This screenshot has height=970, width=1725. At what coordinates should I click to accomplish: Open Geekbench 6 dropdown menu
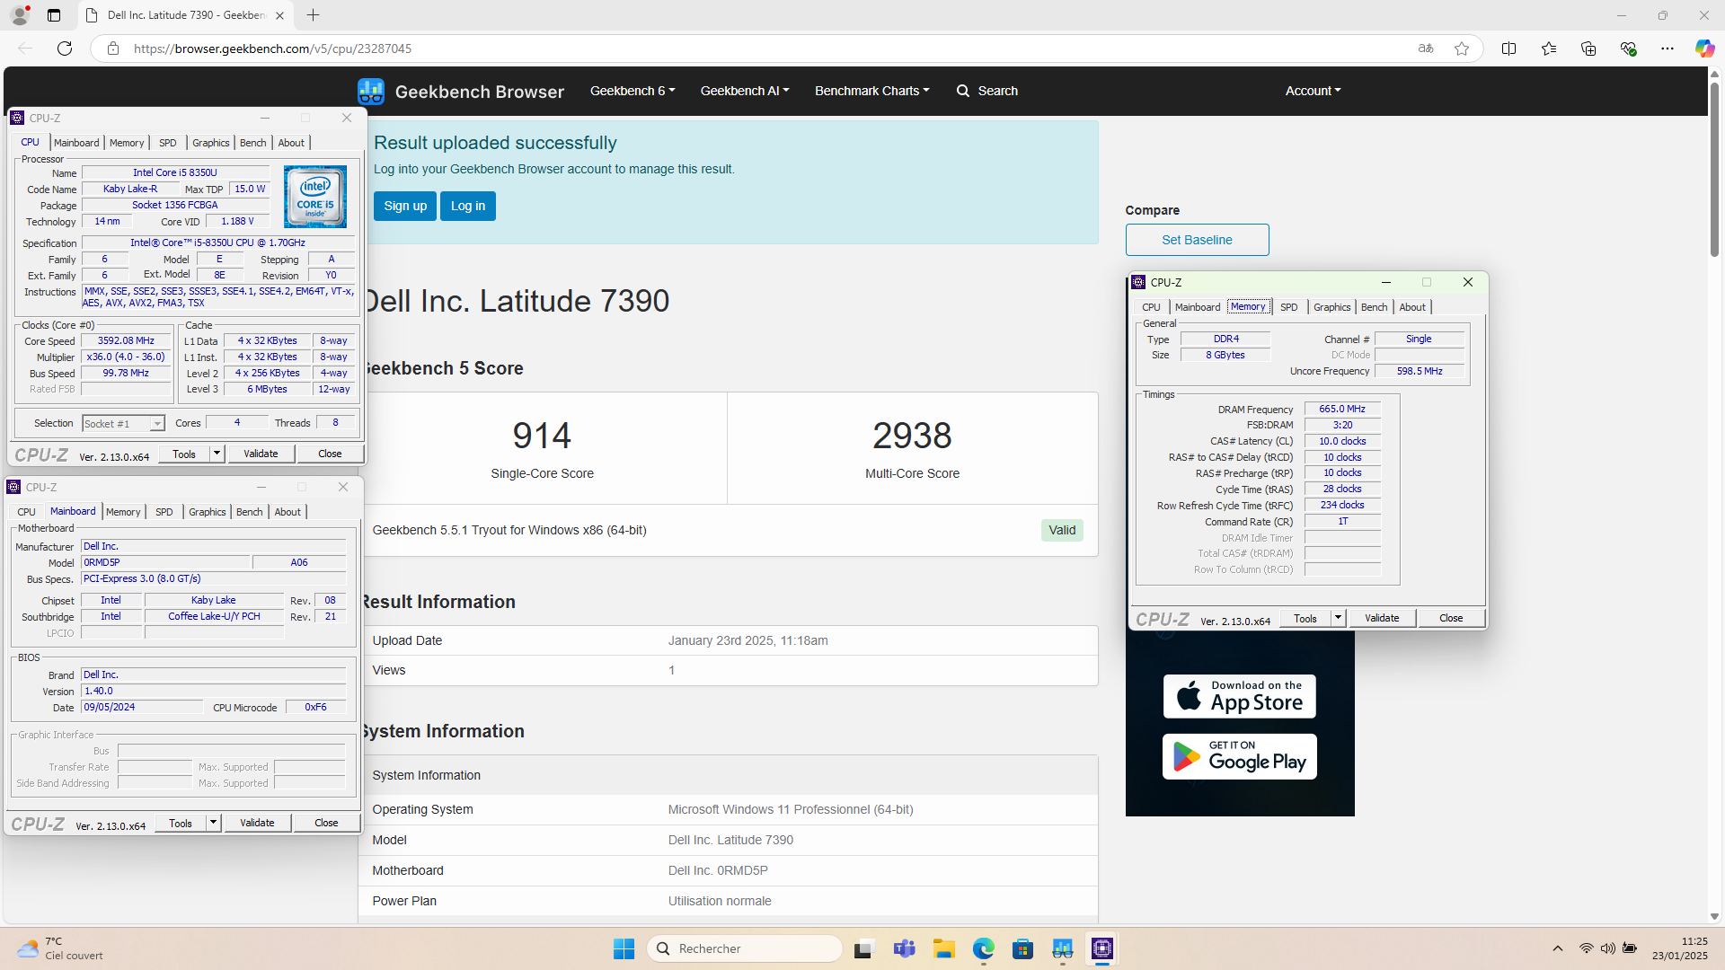[632, 91]
